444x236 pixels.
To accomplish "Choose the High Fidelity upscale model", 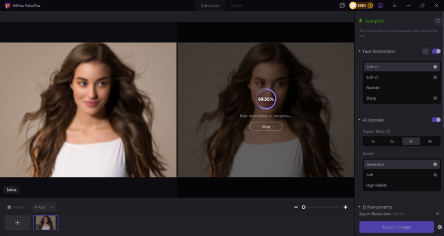I will point(401,185).
